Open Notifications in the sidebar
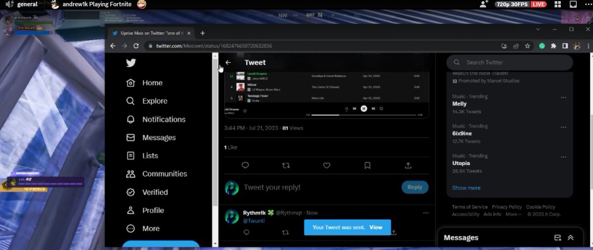The image size is (593, 250). tap(156, 119)
